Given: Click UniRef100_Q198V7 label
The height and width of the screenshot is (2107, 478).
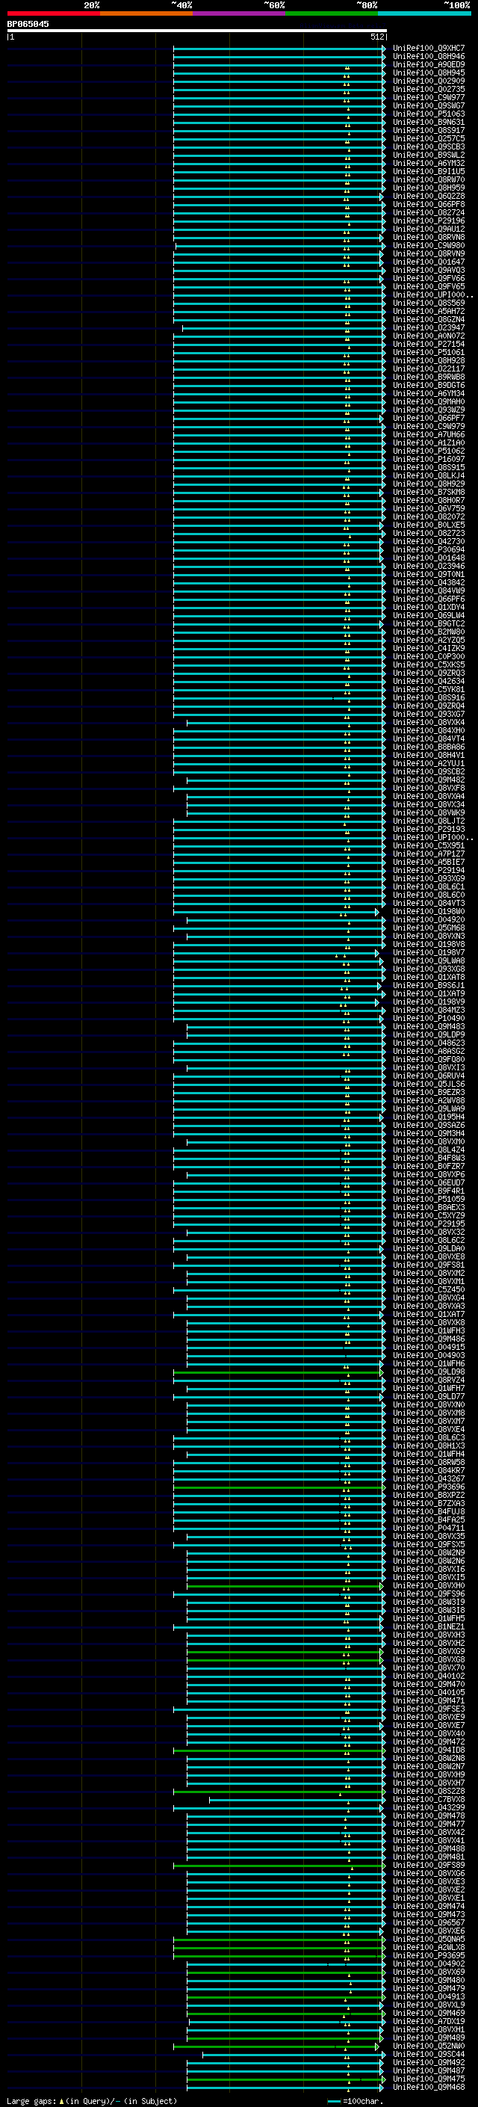Looking at the screenshot, I should click(429, 953).
